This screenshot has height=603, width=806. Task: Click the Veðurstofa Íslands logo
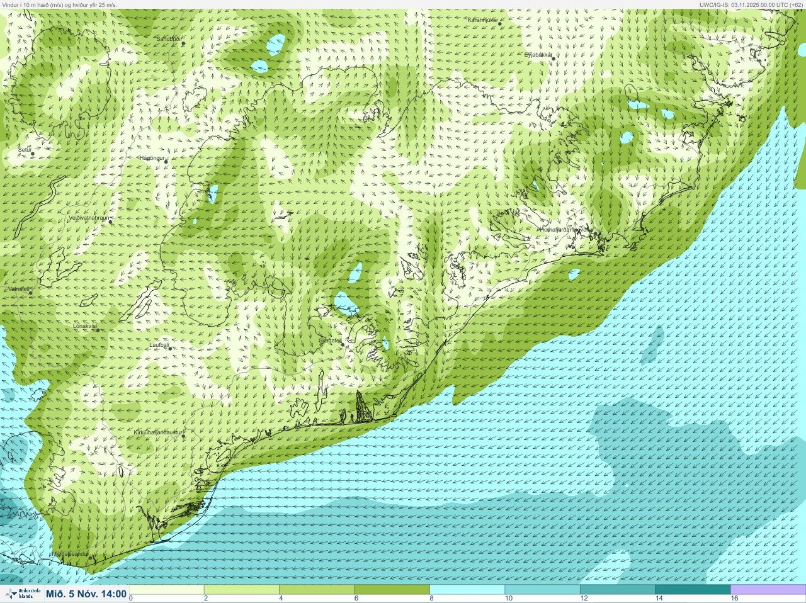pos(22,594)
